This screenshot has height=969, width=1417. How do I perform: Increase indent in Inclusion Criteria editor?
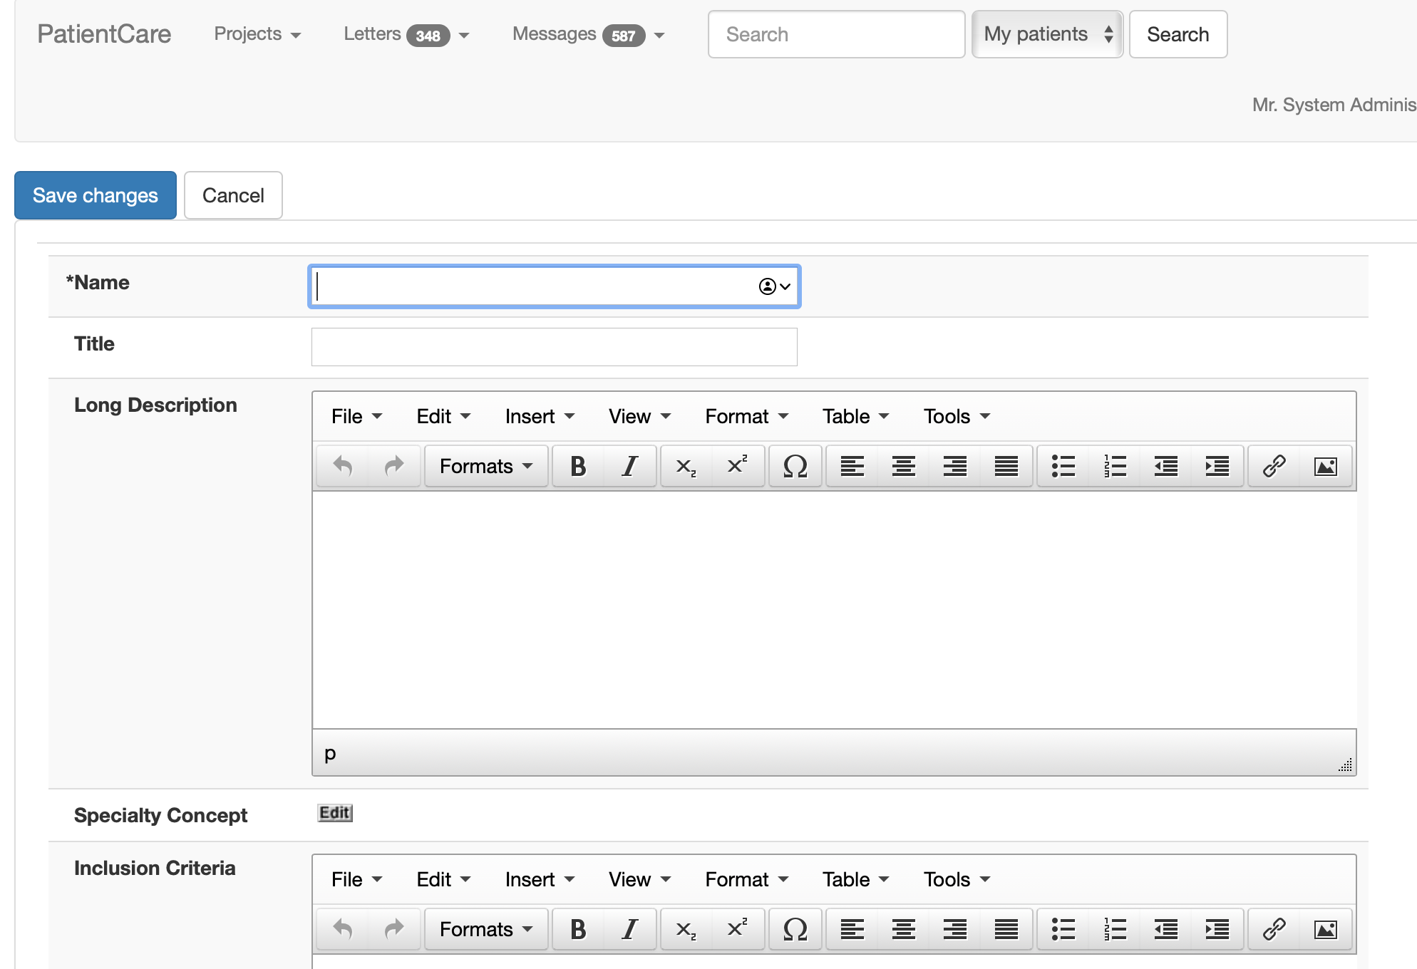click(x=1217, y=929)
